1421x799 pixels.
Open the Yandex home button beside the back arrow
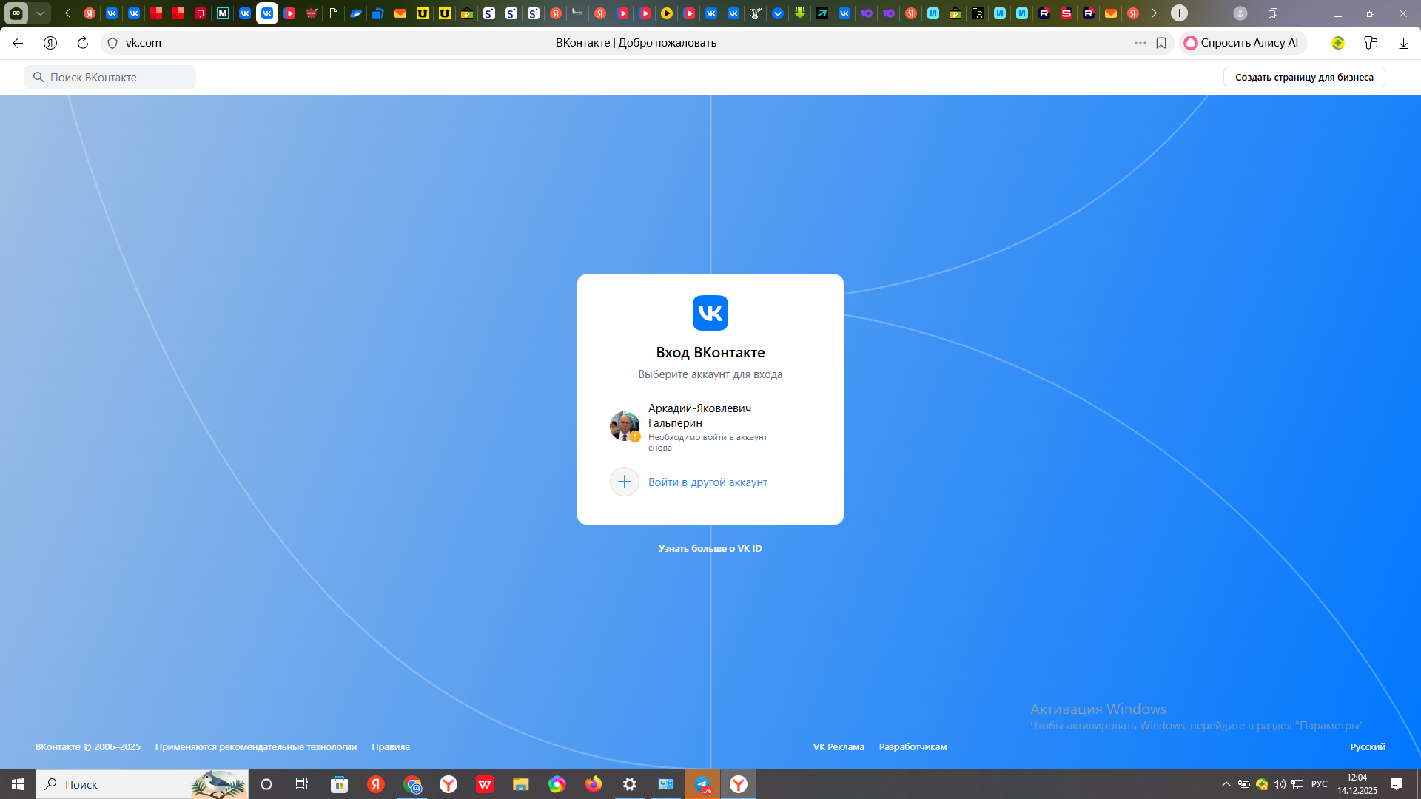[x=50, y=43]
